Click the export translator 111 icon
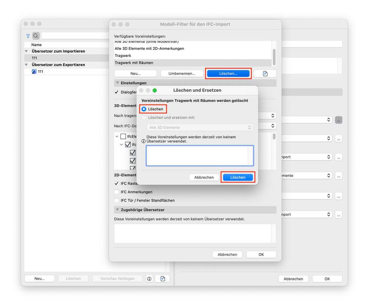Image resolution: width=371 pixels, height=308 pixels. coord(34,71)
